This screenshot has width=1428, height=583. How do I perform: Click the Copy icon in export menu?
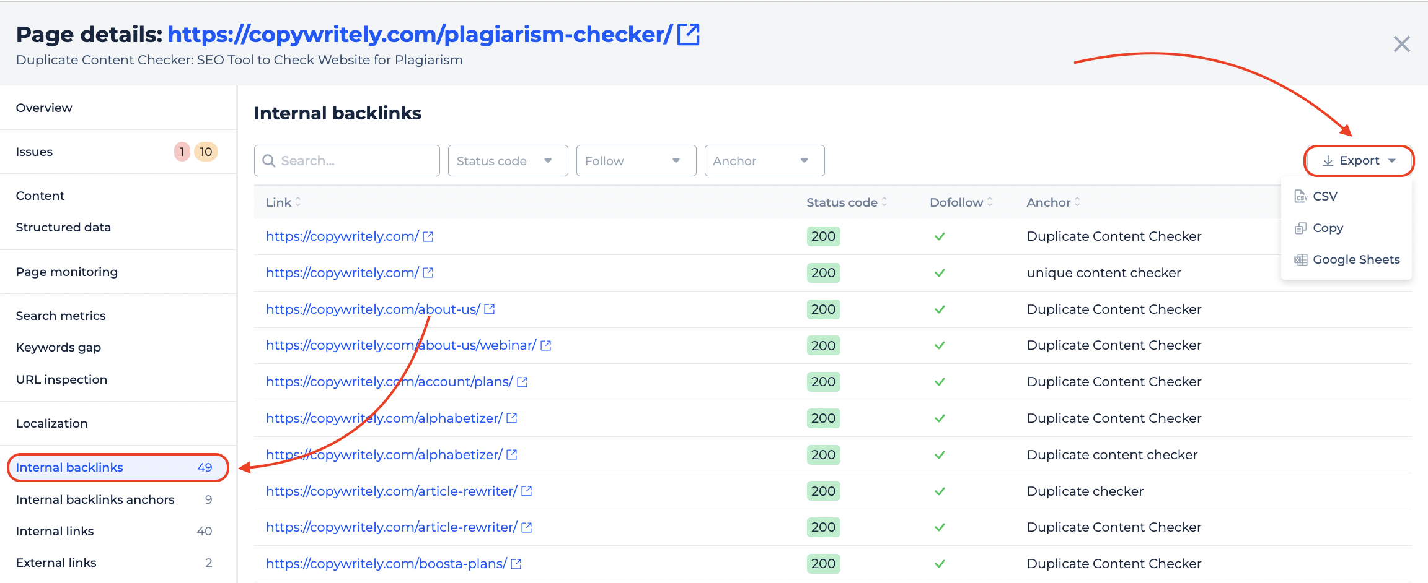click(1300, 228)
